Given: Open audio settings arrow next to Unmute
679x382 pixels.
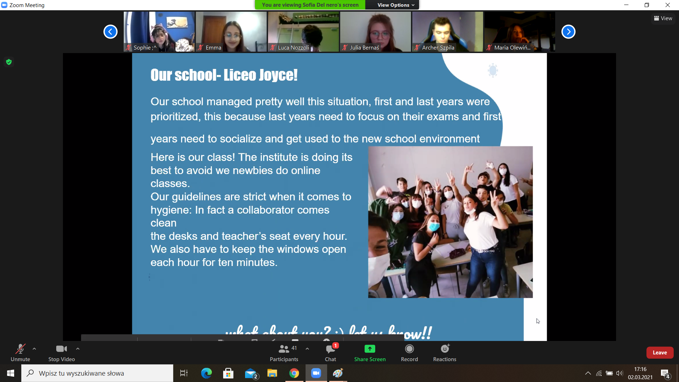Looking at the screenshot, I should coord(34,349).
